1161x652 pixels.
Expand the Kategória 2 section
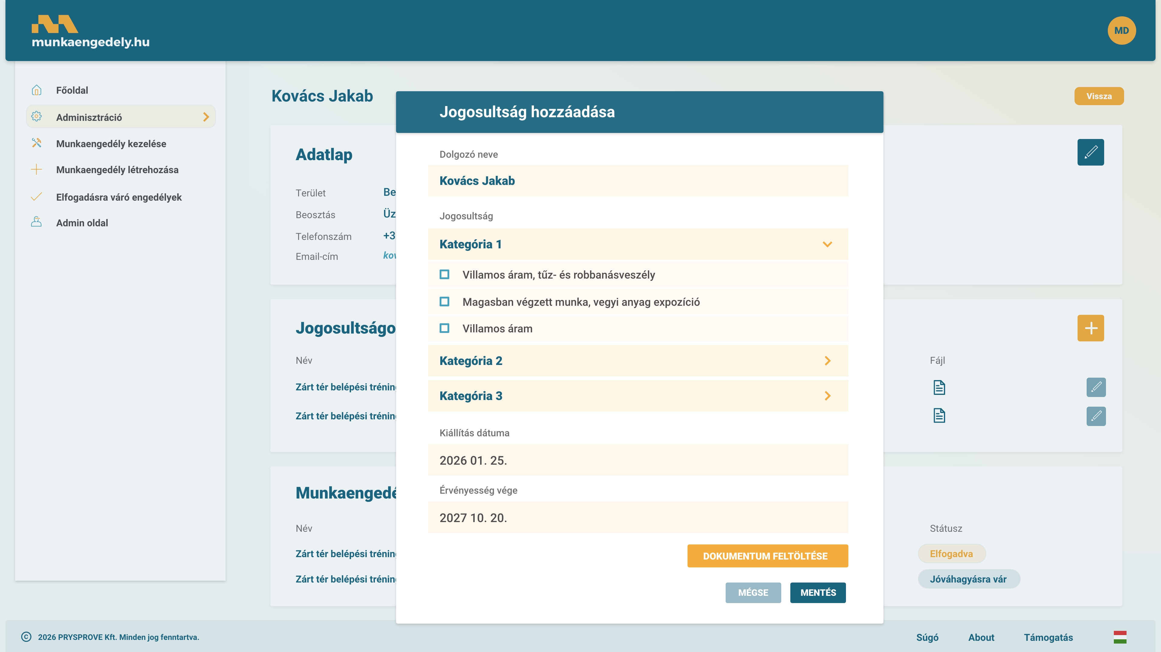pos(827,361)
